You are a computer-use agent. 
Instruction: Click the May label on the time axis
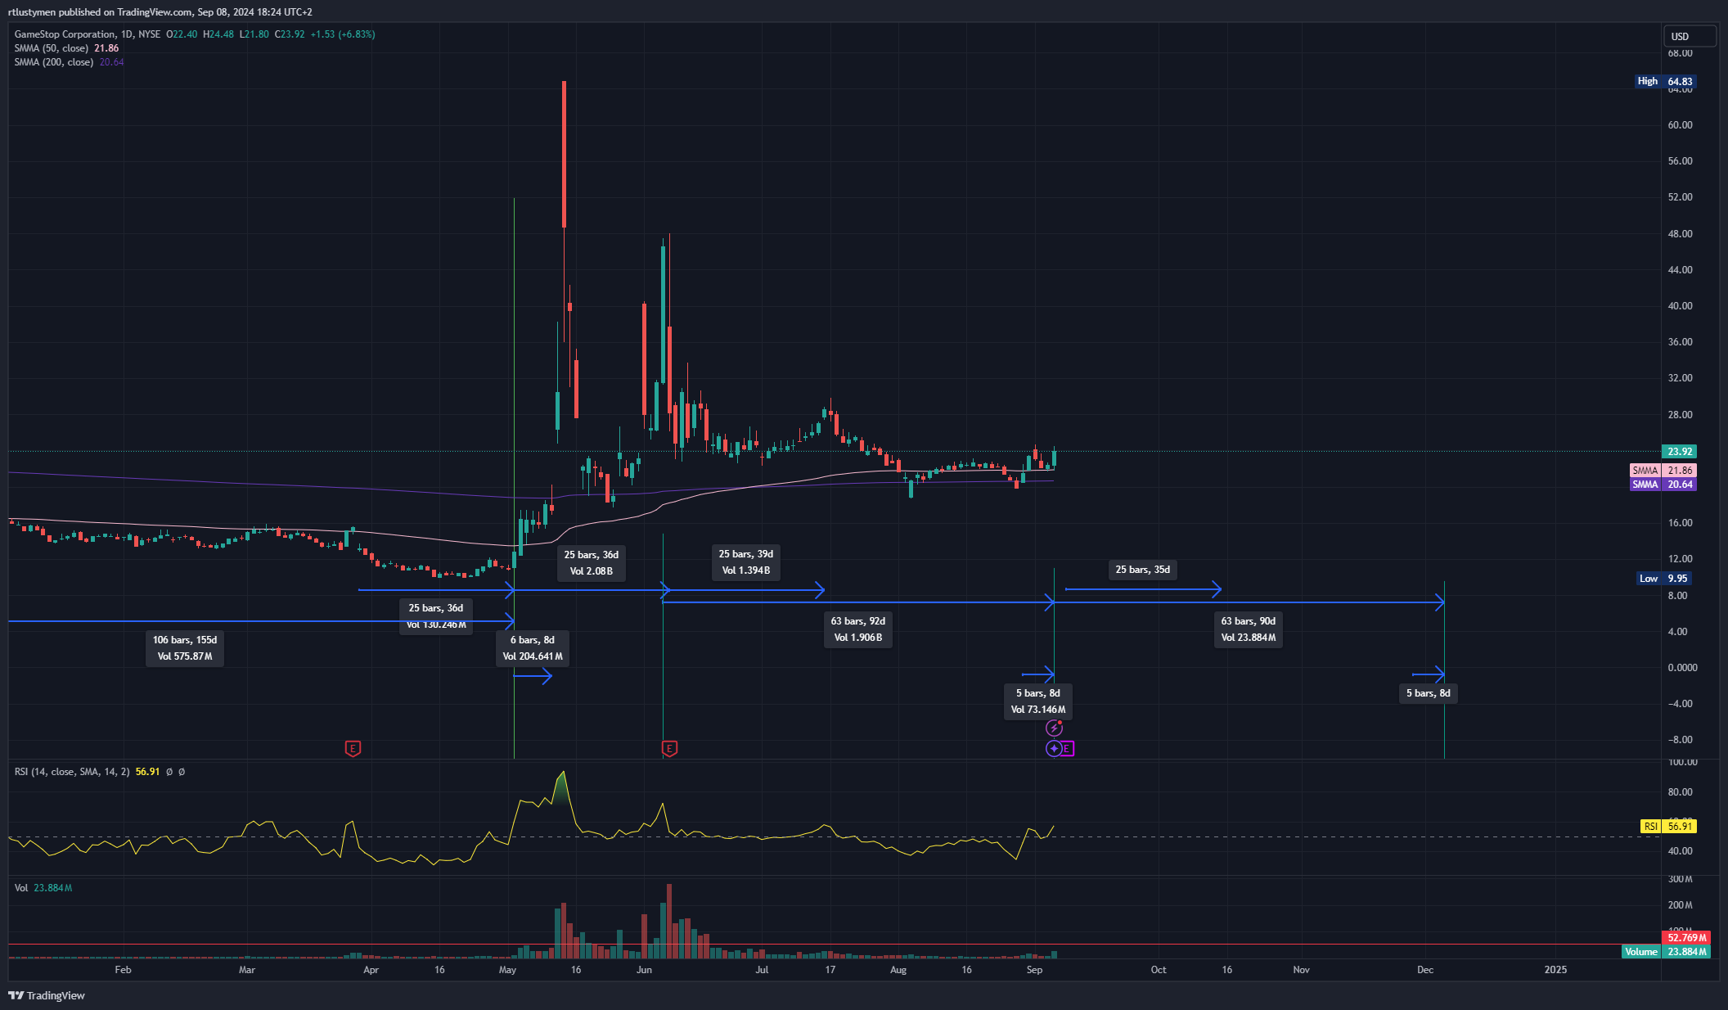click(507, 970)
